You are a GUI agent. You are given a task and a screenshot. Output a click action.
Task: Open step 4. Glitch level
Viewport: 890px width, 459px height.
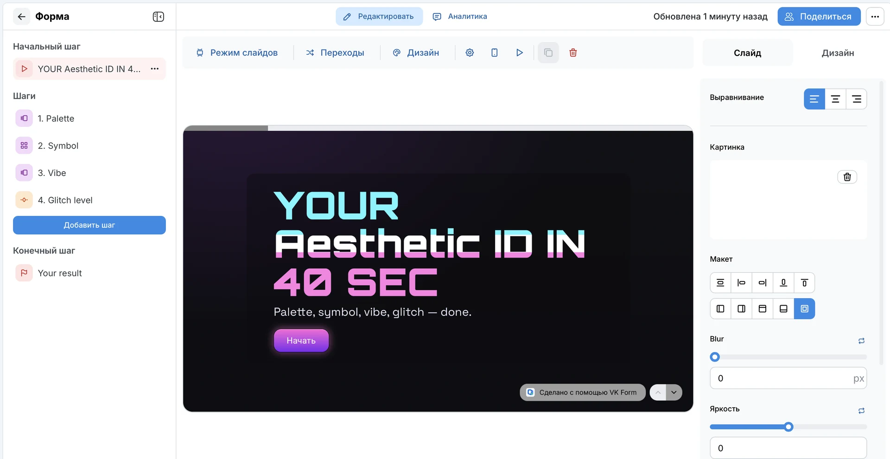(x=89, y=200)
